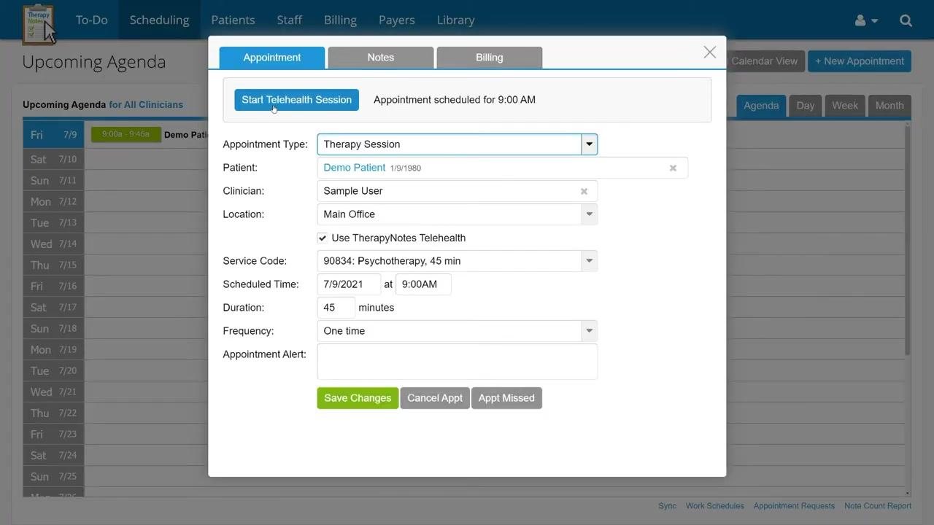The width and height of the screenshot is (934, 525).
Task: Select the Appointment tab
Action: 272,58
